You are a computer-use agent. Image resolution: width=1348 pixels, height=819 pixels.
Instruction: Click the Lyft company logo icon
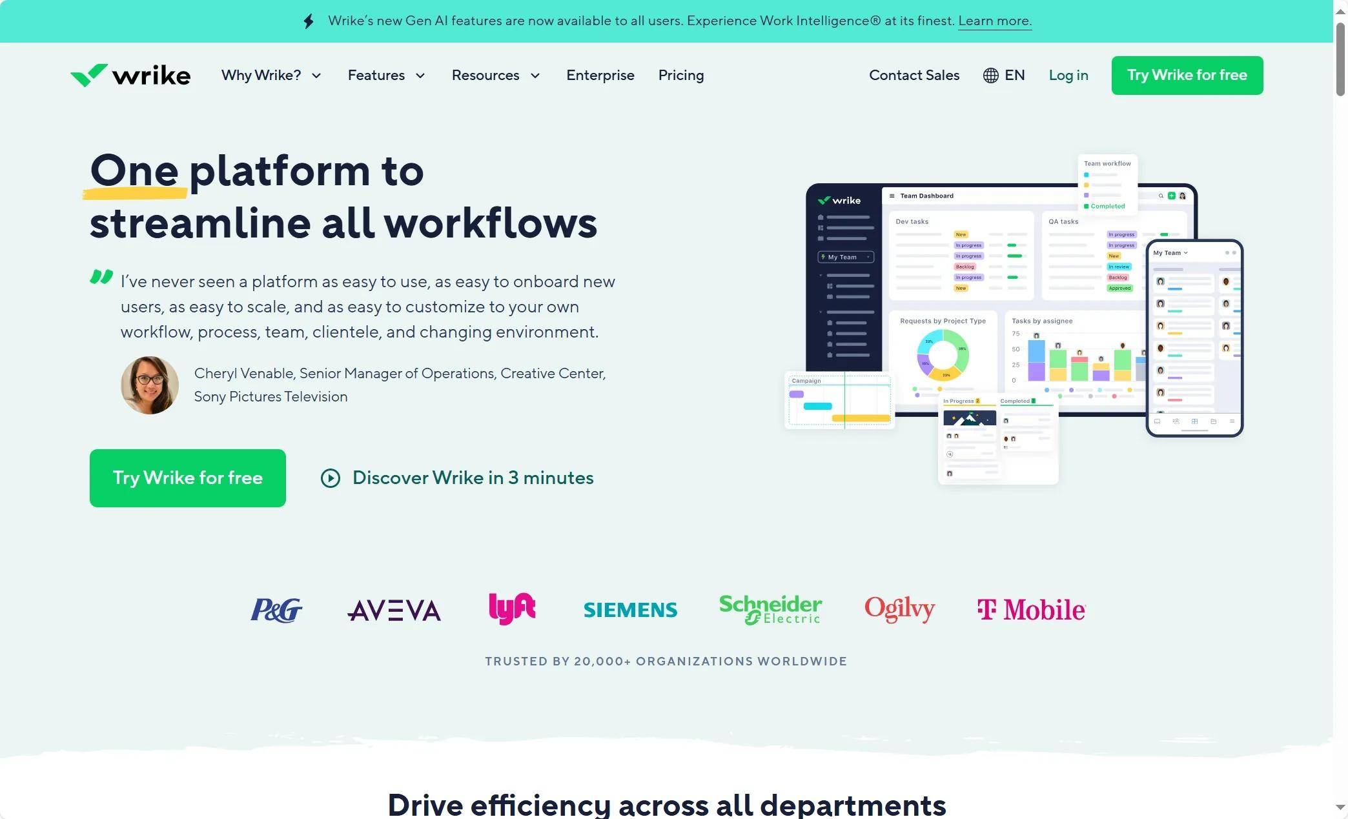pos(511,607)
